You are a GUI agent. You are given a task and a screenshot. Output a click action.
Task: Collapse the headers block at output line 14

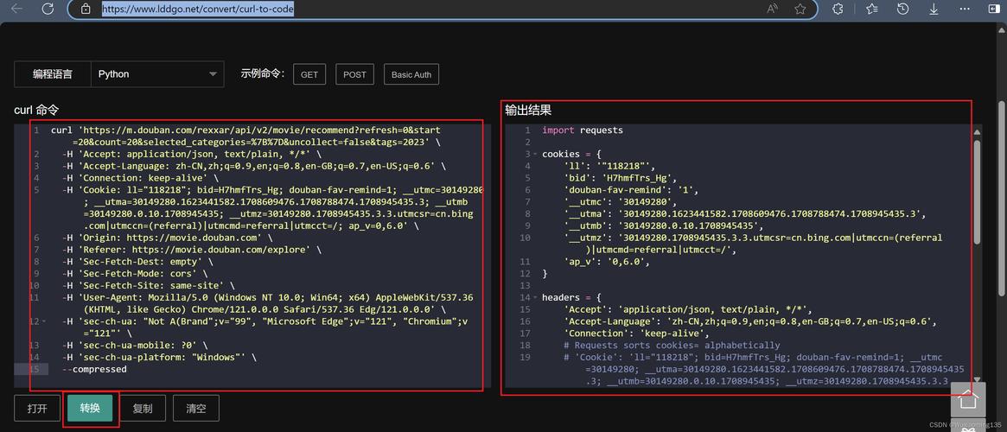536,298
